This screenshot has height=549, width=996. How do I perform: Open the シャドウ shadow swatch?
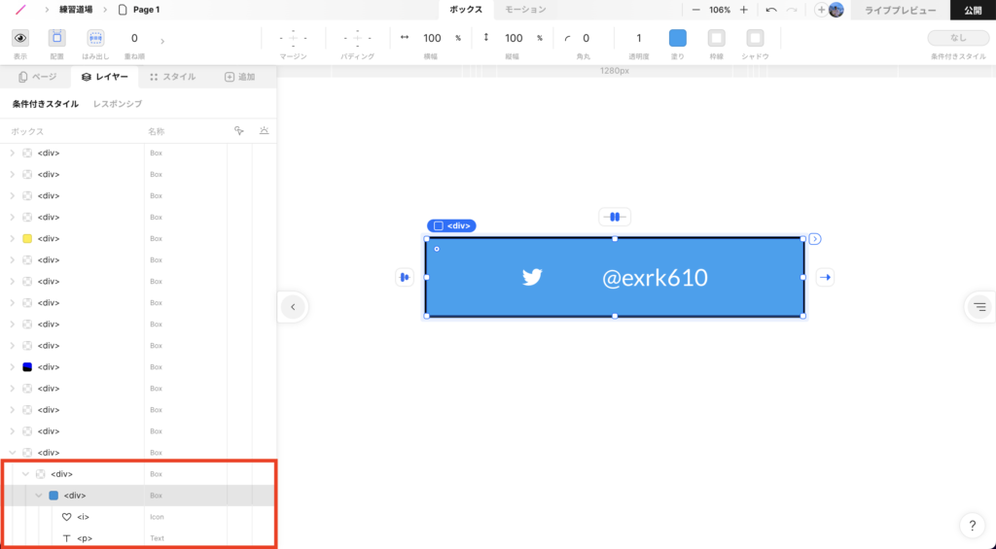(755, 38)
